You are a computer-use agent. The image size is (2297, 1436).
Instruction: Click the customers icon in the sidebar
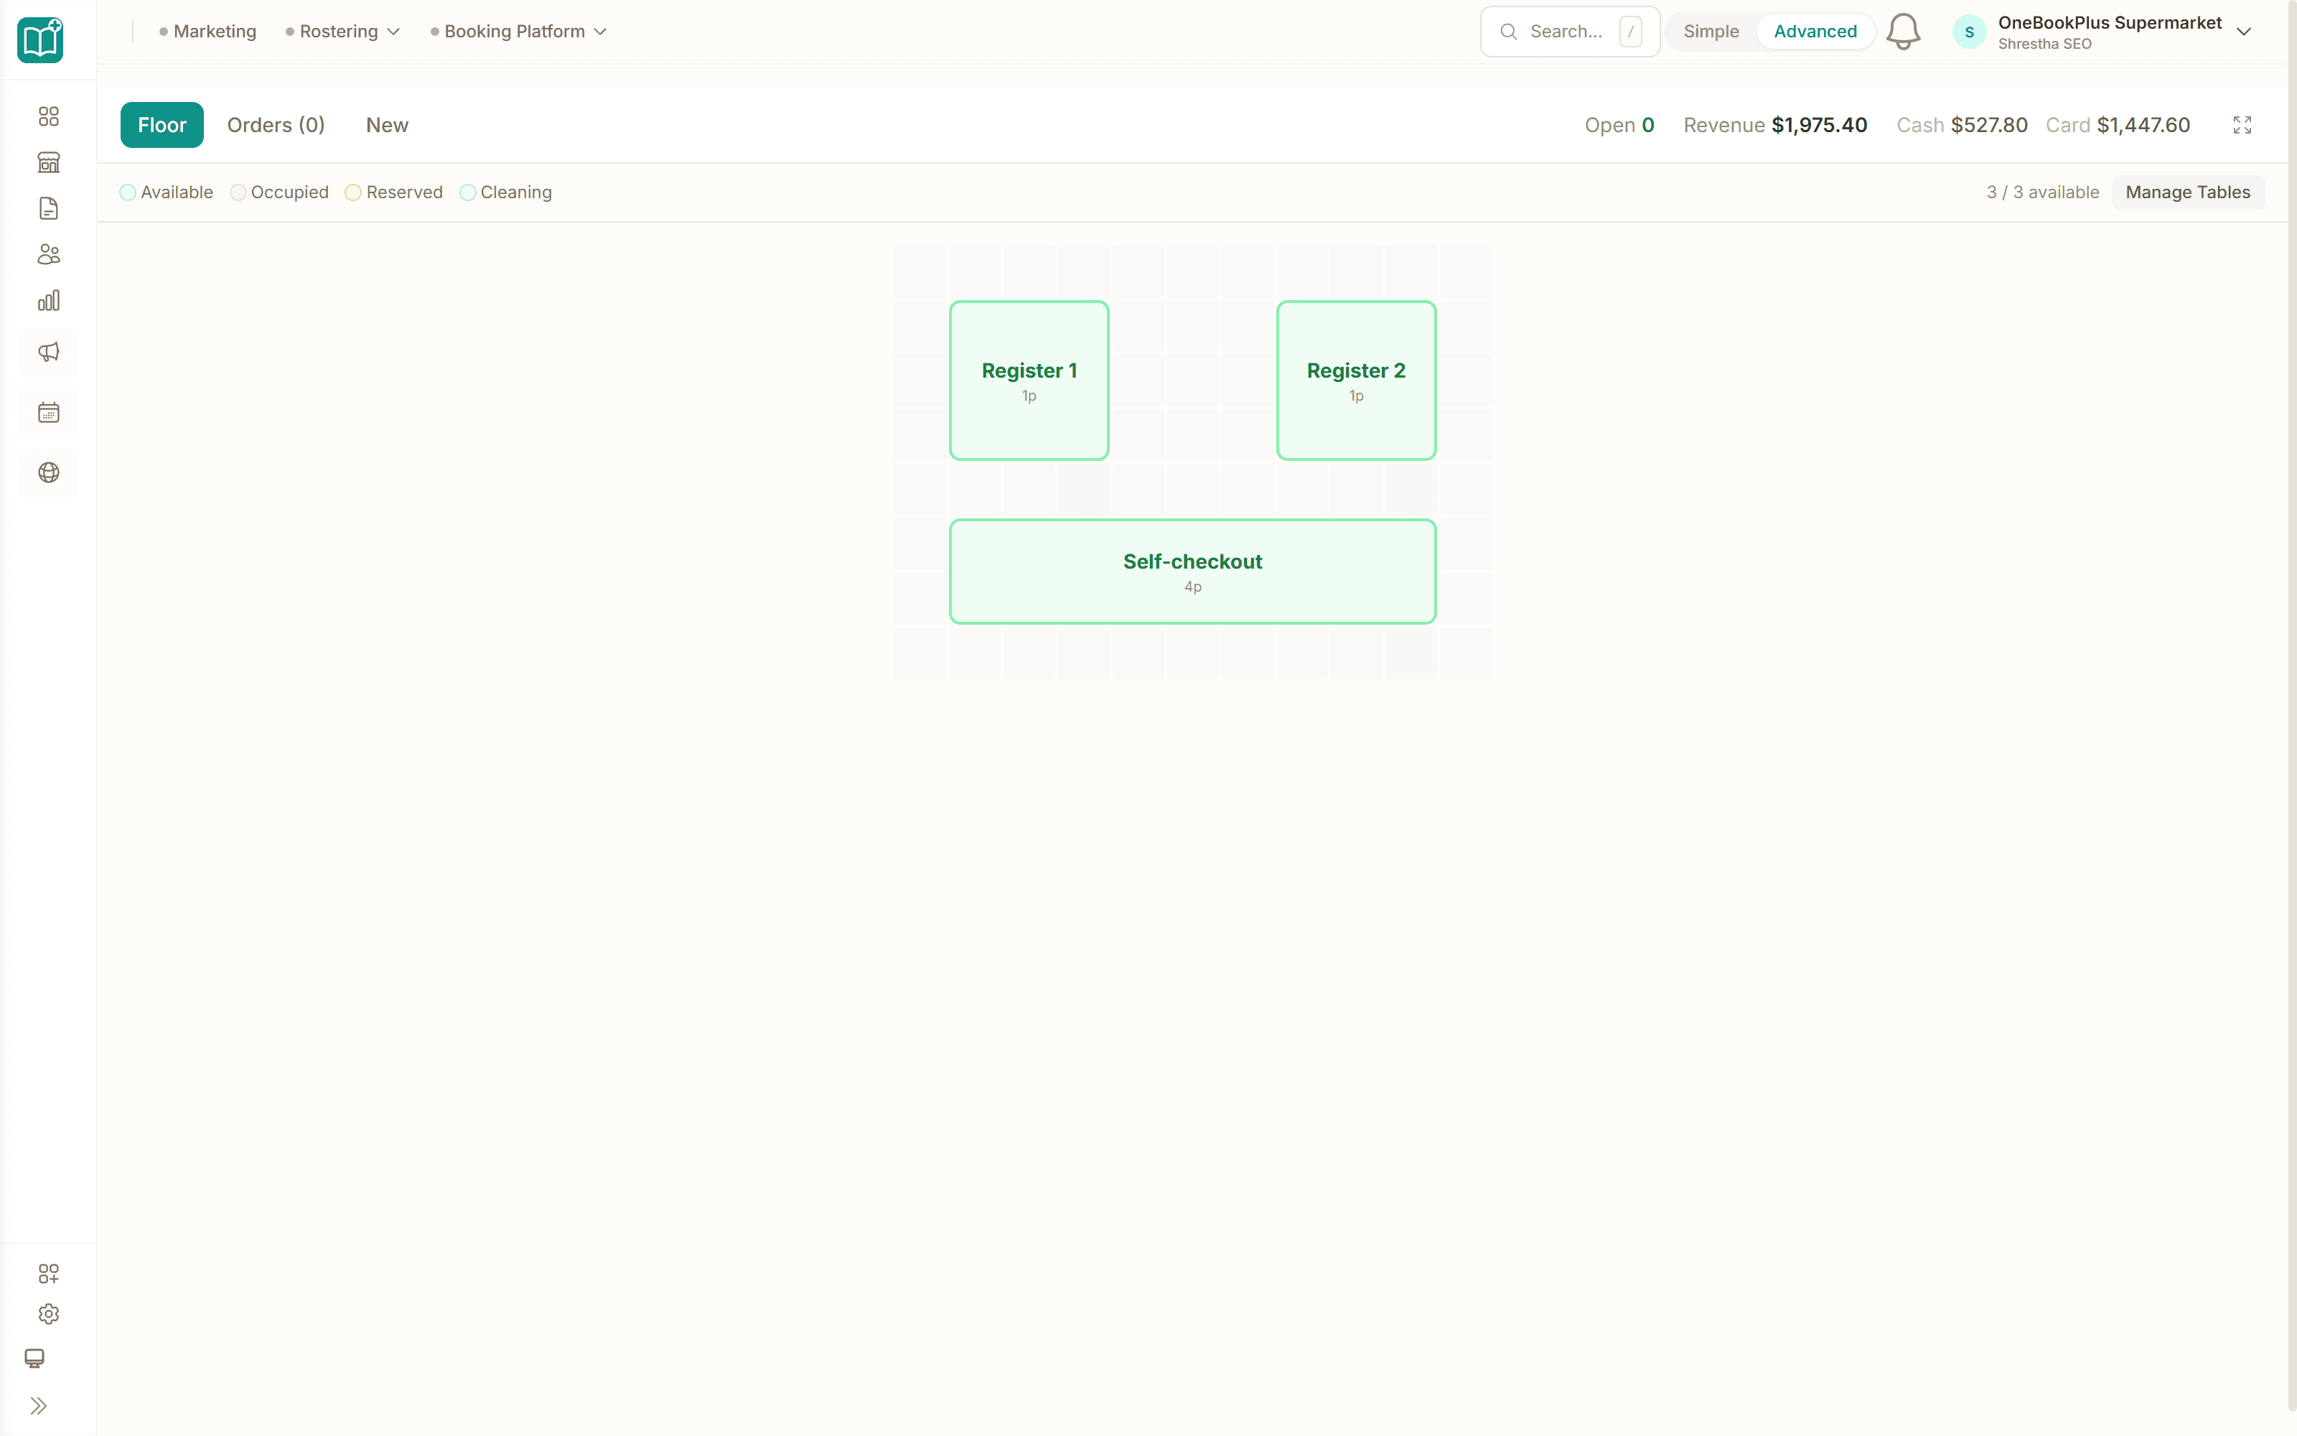[48, 253]
